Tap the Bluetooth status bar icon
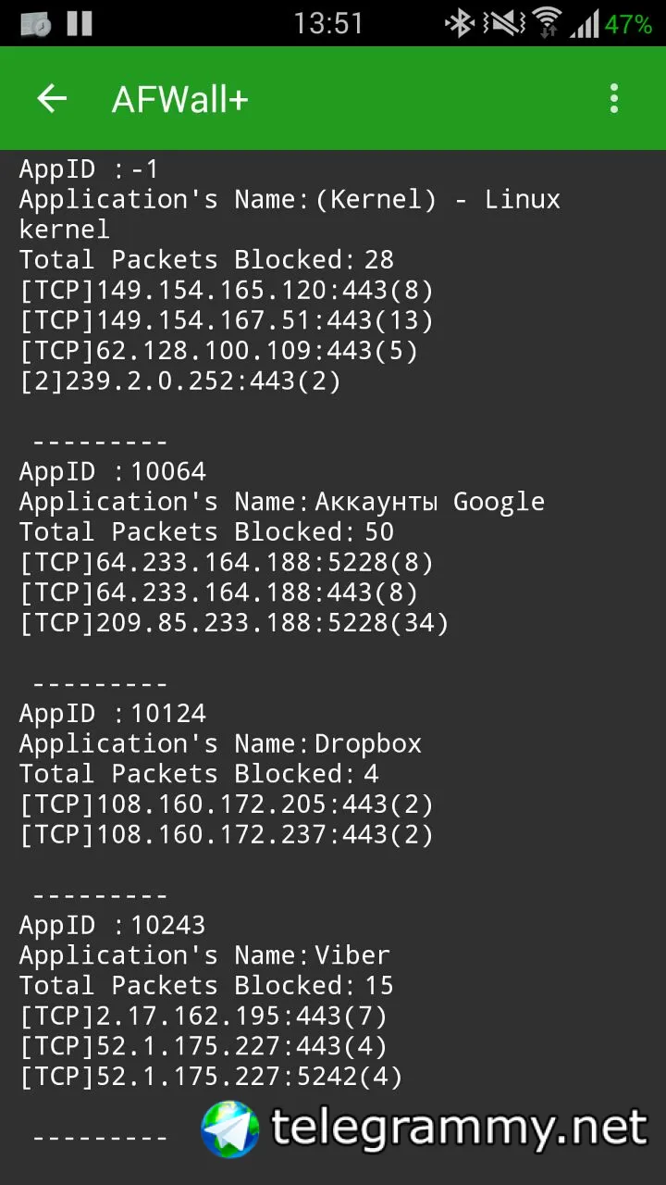 (x=460, y=23)
